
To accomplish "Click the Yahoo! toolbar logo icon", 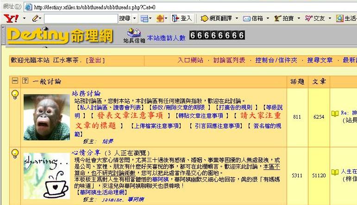I will pyautogui.click(x=9, y=18).
